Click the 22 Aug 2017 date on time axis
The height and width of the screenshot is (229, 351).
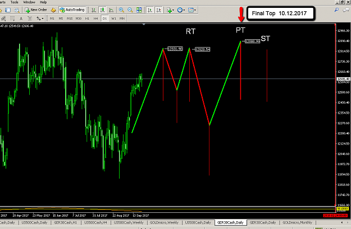121,216
